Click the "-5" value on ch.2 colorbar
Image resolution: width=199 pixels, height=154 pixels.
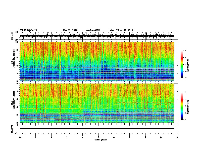185,106
